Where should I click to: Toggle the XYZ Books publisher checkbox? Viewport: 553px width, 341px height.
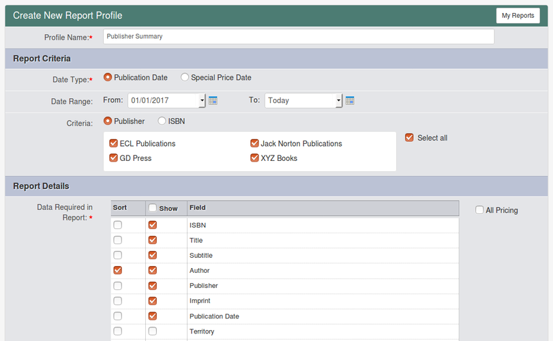pyautogui.click(x=254, y=158)
